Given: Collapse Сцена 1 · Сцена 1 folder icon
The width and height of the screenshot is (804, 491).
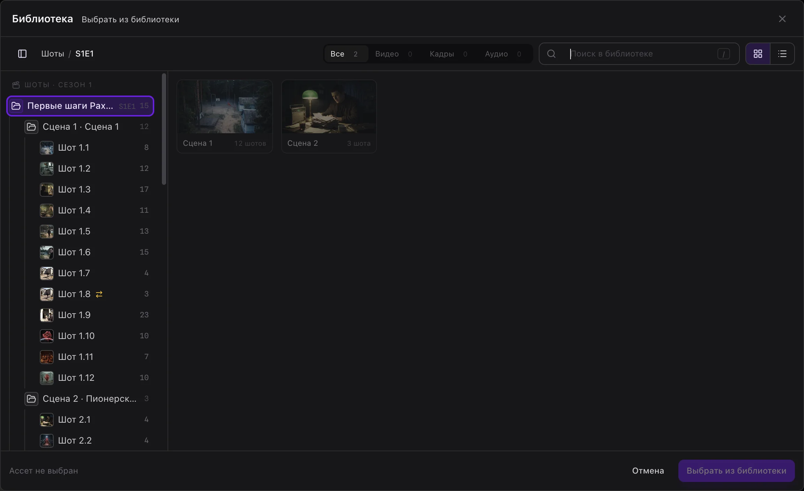Looking at the screenshot, I should click(x=31, y=127).
